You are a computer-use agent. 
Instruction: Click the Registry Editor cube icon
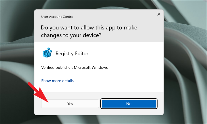click(47, 53)
